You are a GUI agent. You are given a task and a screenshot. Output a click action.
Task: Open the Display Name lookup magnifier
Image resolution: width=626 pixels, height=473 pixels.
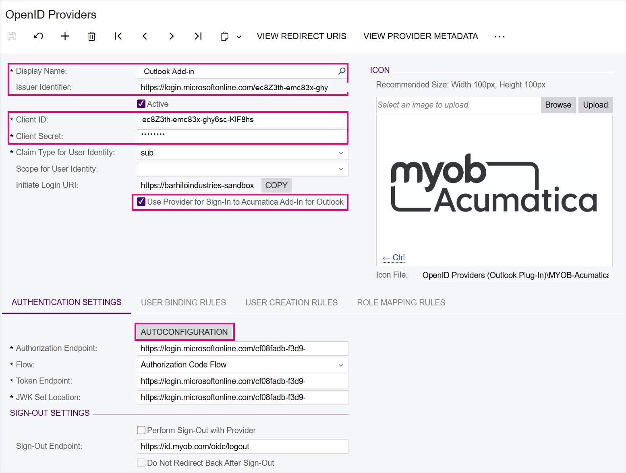pyautogui.click(x=342, y=71)
